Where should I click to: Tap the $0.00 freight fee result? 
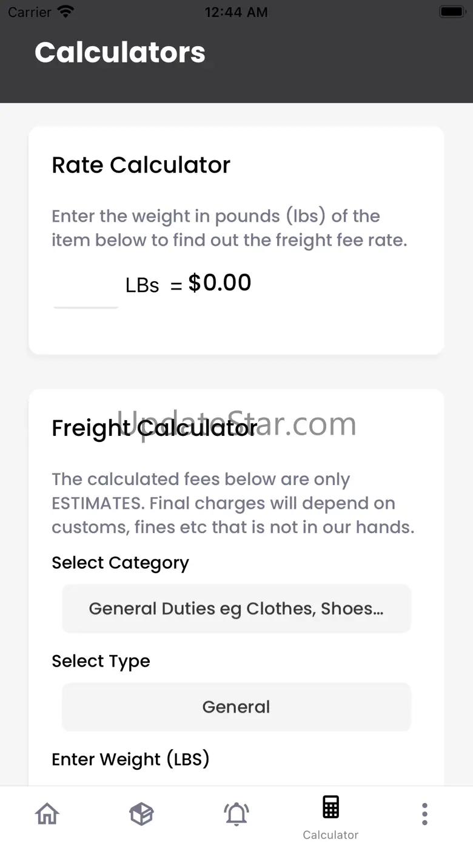coord(220,283)
